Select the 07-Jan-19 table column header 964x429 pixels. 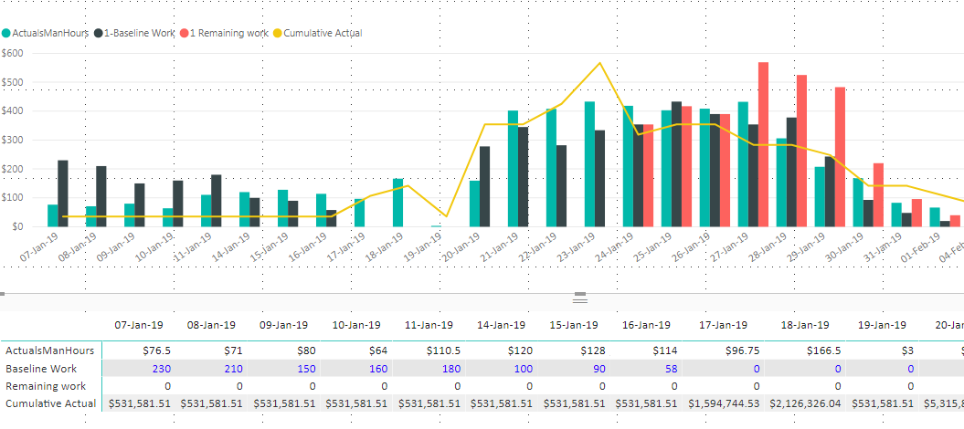pyautogui.click(x=140, y=325)
